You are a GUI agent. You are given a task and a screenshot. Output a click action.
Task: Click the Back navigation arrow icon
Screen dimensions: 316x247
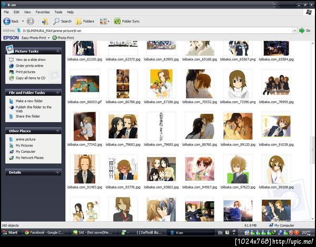click(7, 21)
